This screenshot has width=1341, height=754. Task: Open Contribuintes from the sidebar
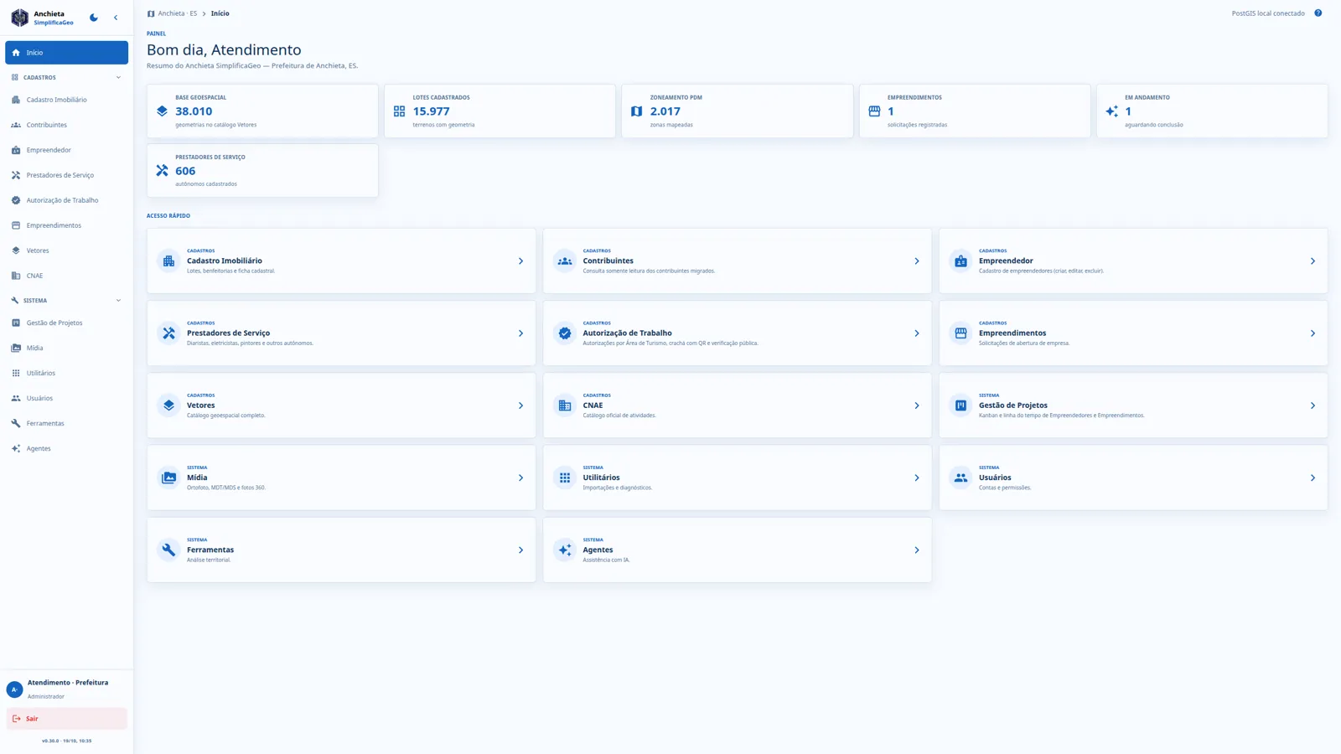click(66, 125)
